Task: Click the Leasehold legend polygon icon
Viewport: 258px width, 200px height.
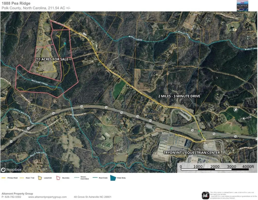Action: pyautogui.click(x=40, y=178)
